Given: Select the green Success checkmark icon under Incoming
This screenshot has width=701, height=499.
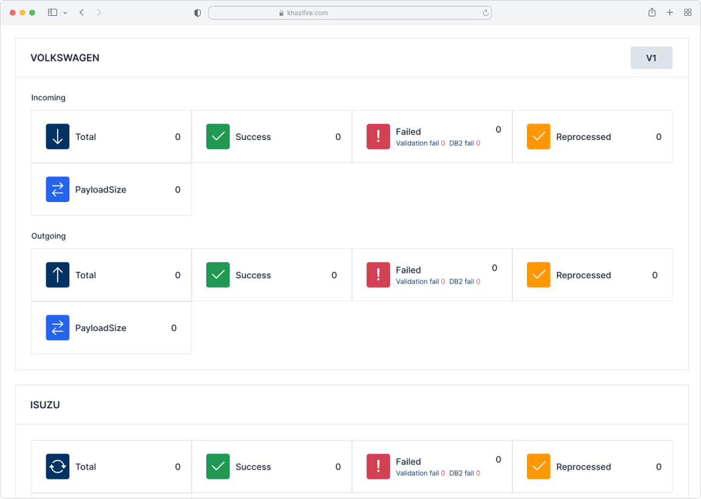Looking at the screenshot, I should point(218,136).
